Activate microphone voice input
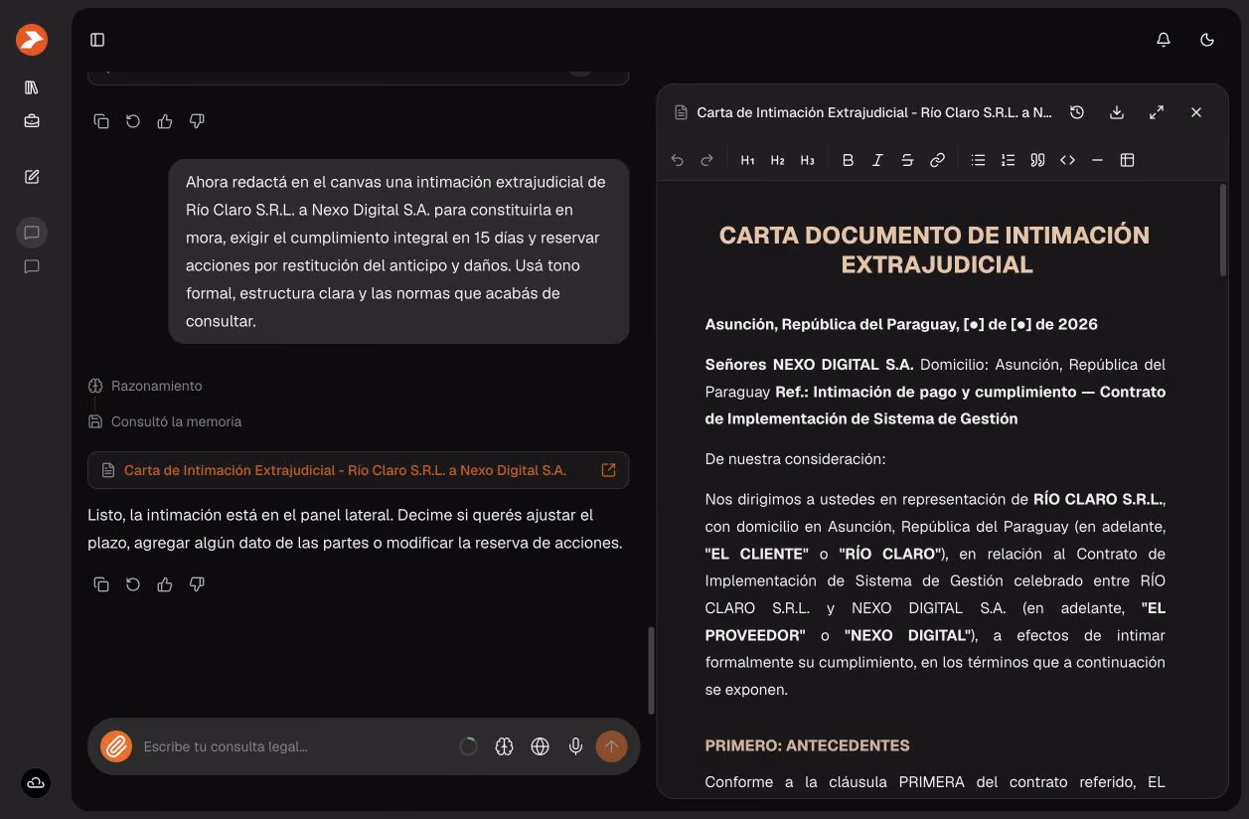 575,746
